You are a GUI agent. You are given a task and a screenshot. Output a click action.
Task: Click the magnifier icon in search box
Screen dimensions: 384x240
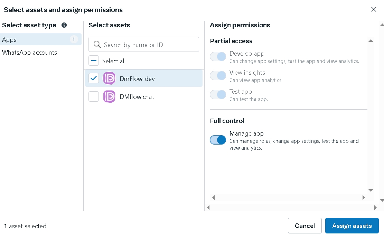tap(97, 45)
